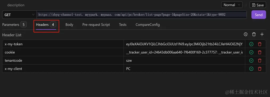Screen dimensions: 270x97
Task: Clear all headers with the trash icon
Action: pos(254,34)
